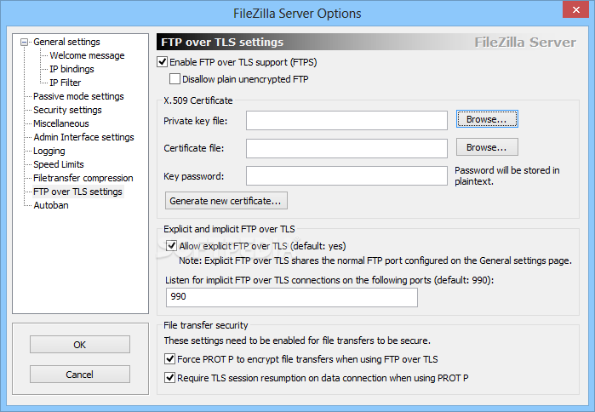Open the Logging options
The height and width of the screenshot is (412, 595).
pyautogui.click(x=49, y=151)
